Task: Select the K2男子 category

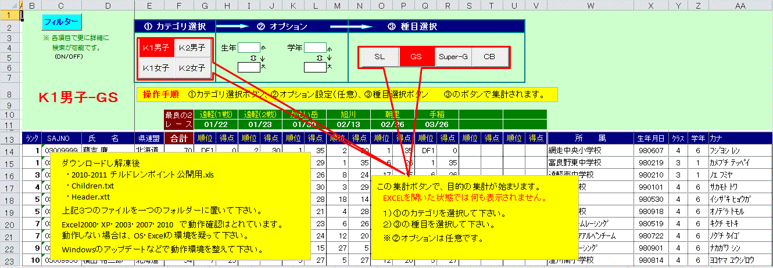Action: [x=192, y=48]
